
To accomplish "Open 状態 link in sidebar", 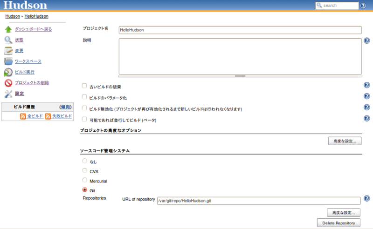I will point(19,40).
